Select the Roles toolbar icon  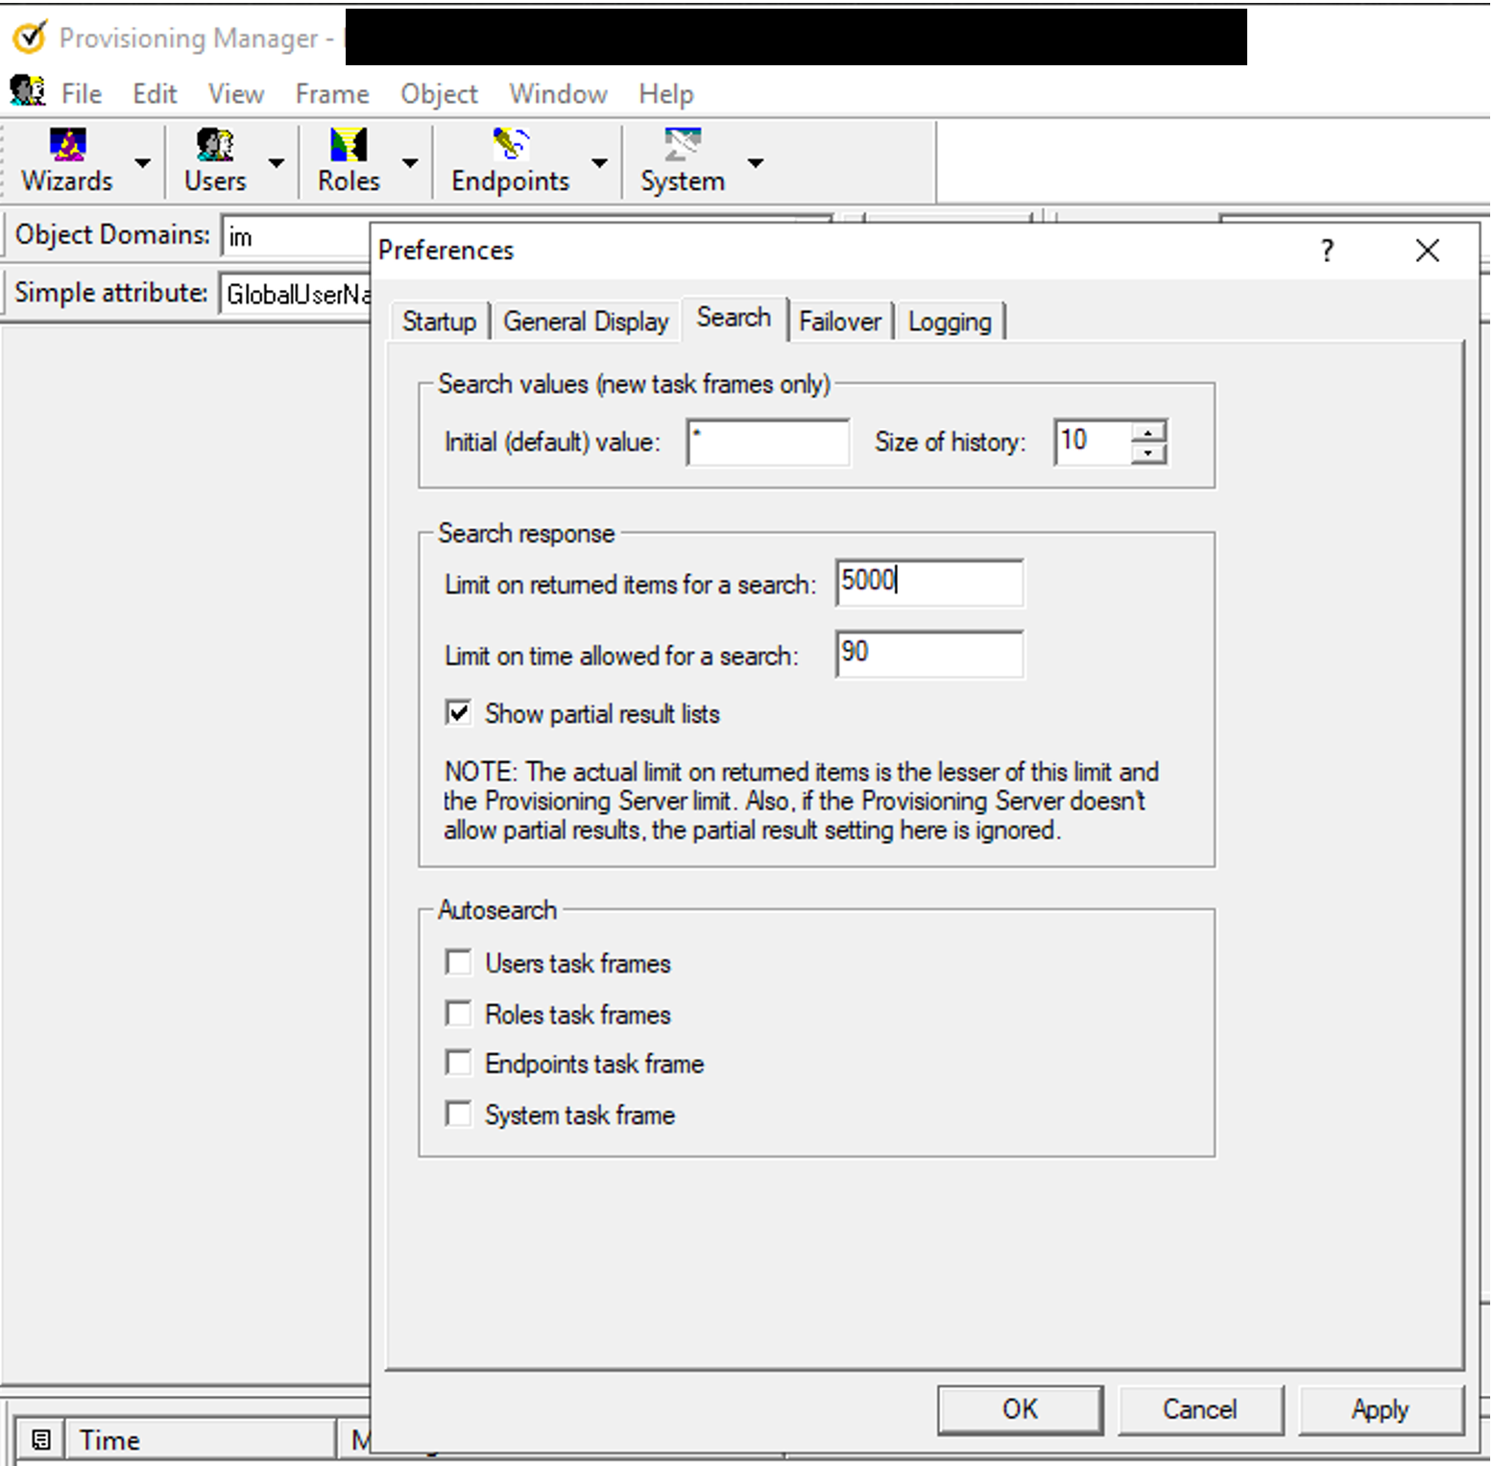tap(349, 146)
